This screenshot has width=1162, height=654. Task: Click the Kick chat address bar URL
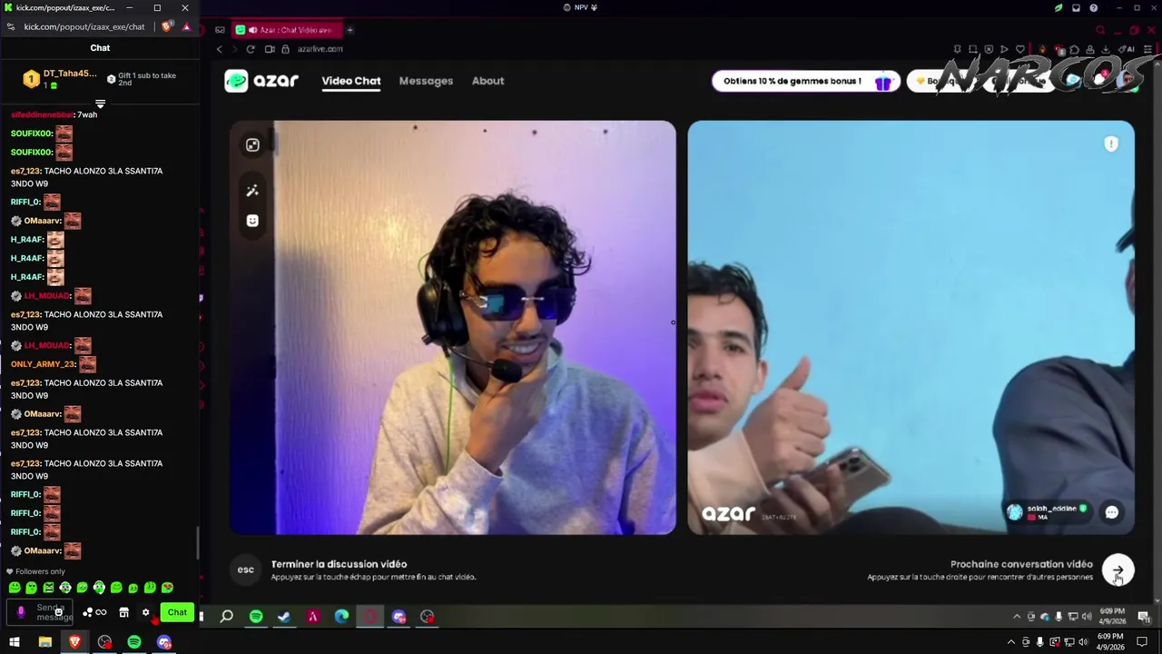pos(84,27)
